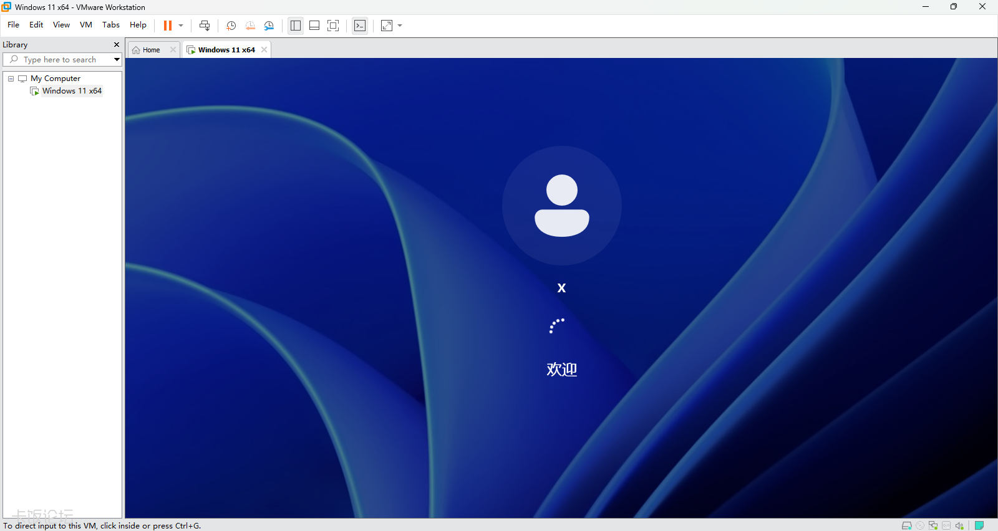Click the network adapter status icon
998x531 pixels.
(933, 525)
